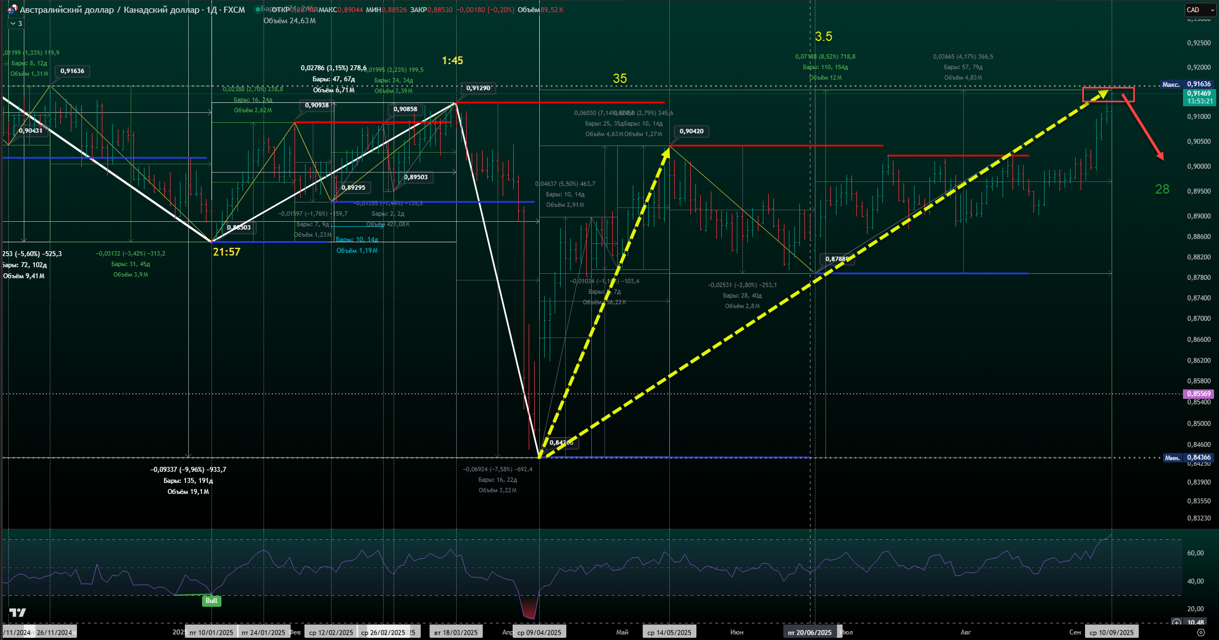Click the green Bull divergence label
Viewport: 1219px width, 640px height.
click(211, 601)
